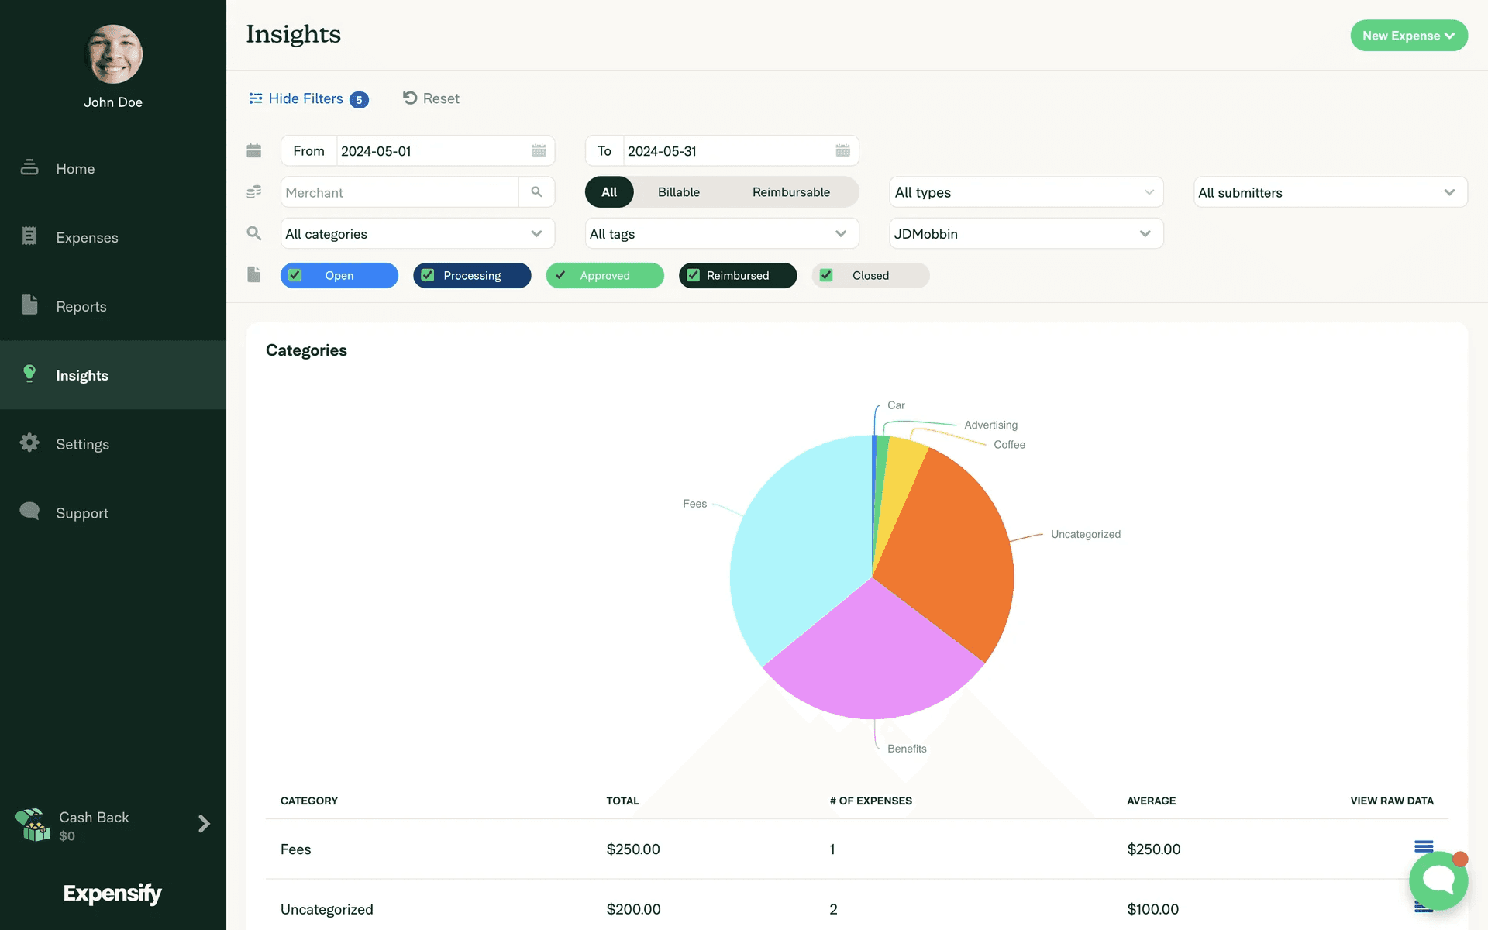1488x930 pixels.
Task: Toggle the Processing status checkbox
Action: (427, 275)
